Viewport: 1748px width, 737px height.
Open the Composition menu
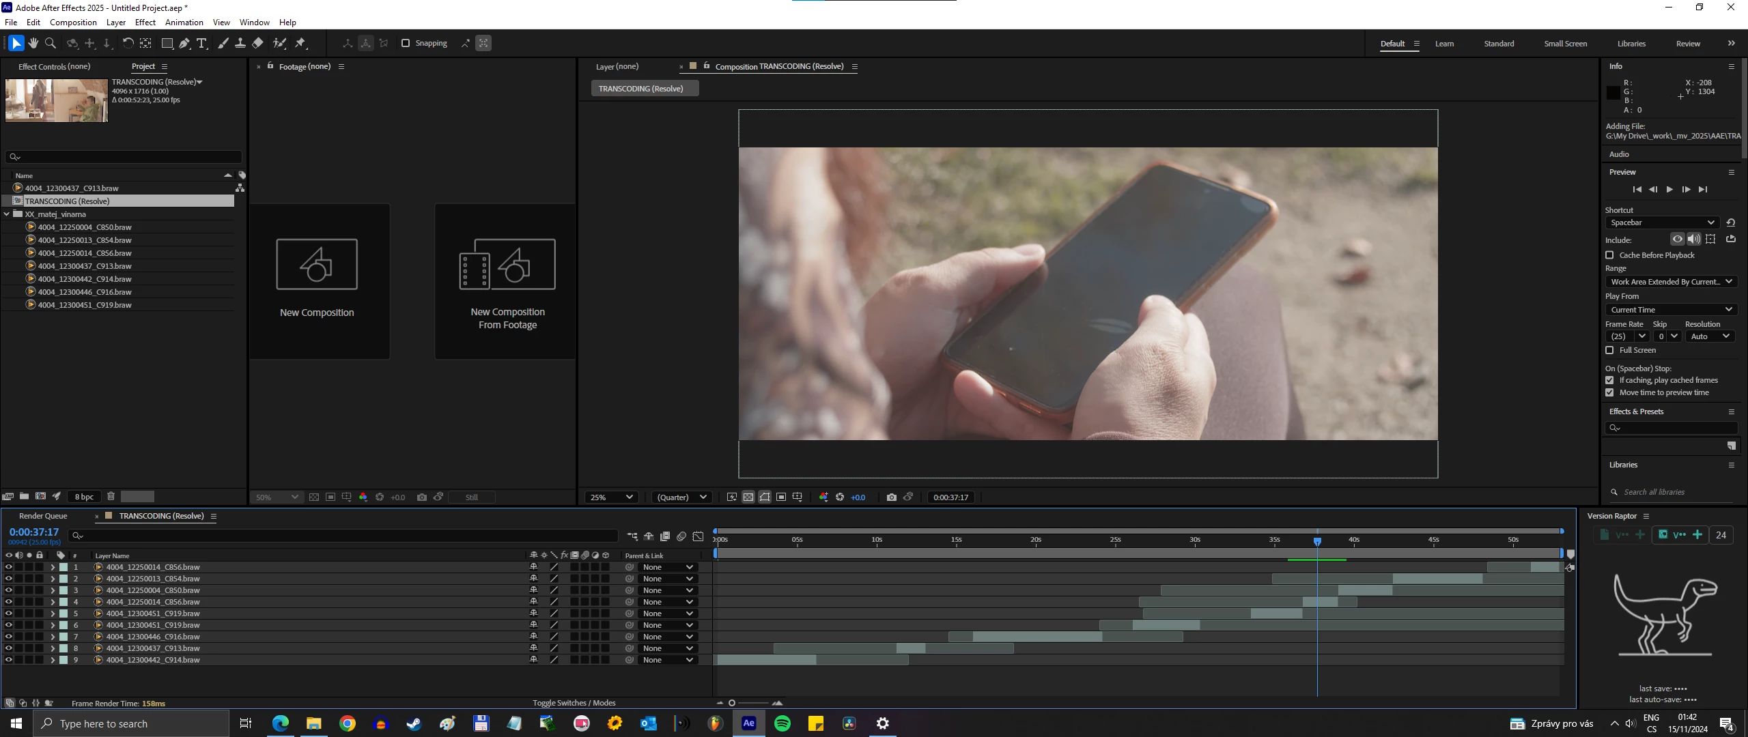point(73,23)
